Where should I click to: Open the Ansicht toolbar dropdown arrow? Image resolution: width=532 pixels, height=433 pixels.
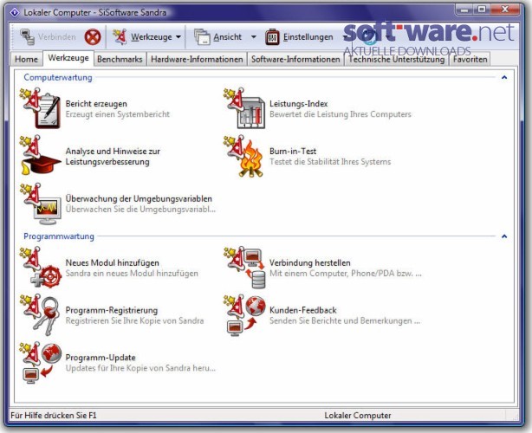coord(254,37)
